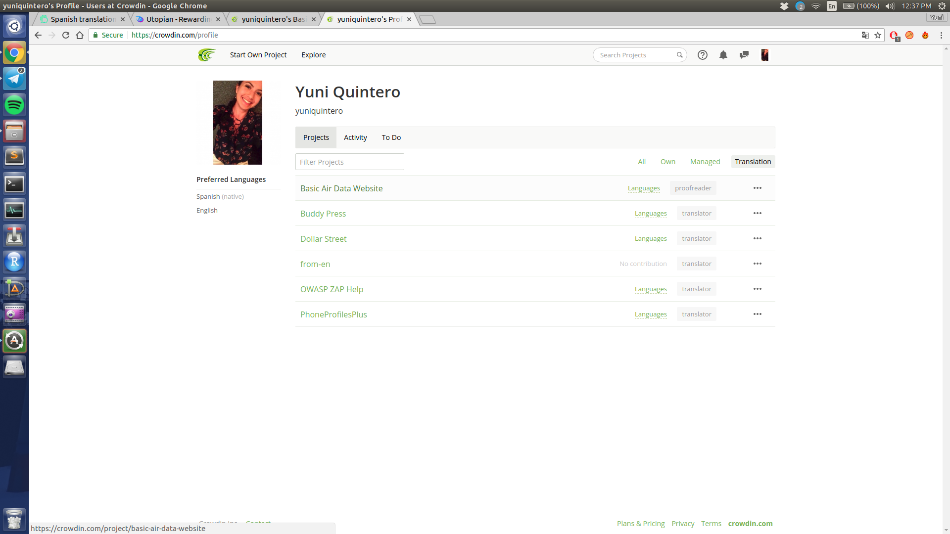Click browser back arrow
The image size is (950, 534).
coord(38,35)
